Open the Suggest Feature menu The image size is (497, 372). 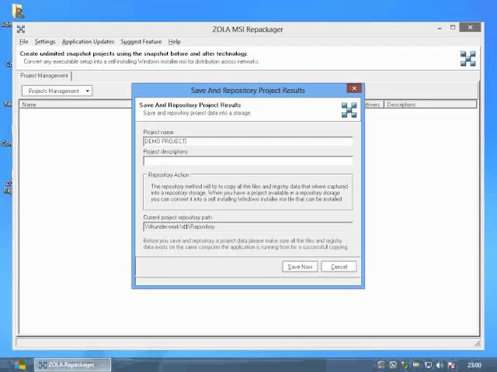click(141, 41)
